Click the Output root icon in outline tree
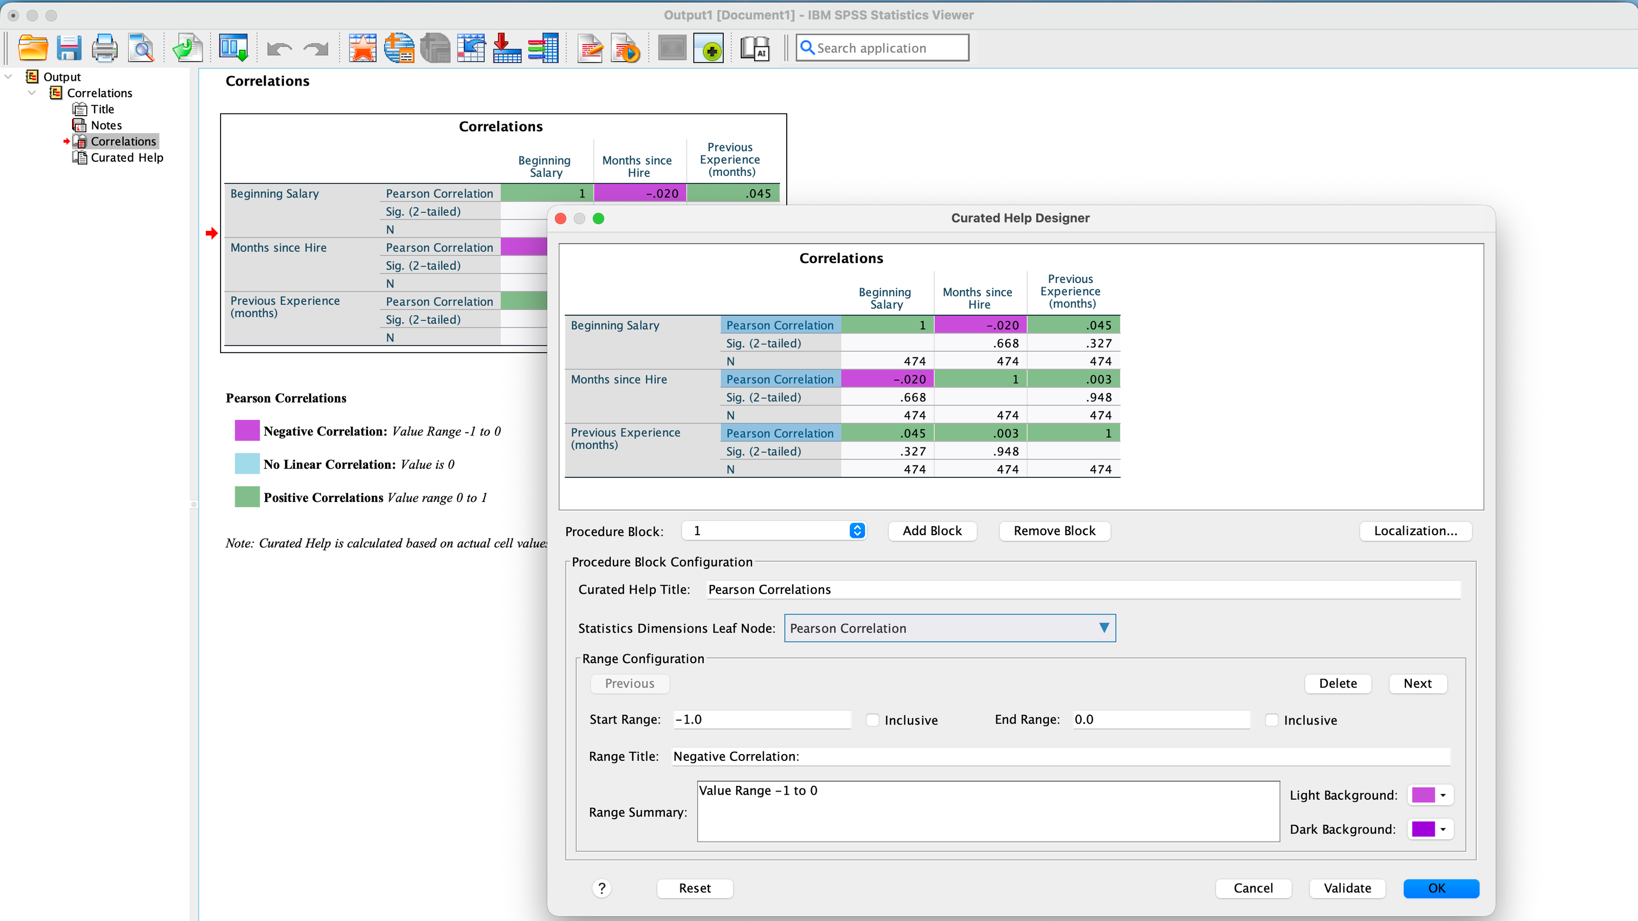This screenshot has height=921, width=1638. [x=32, y=77]
